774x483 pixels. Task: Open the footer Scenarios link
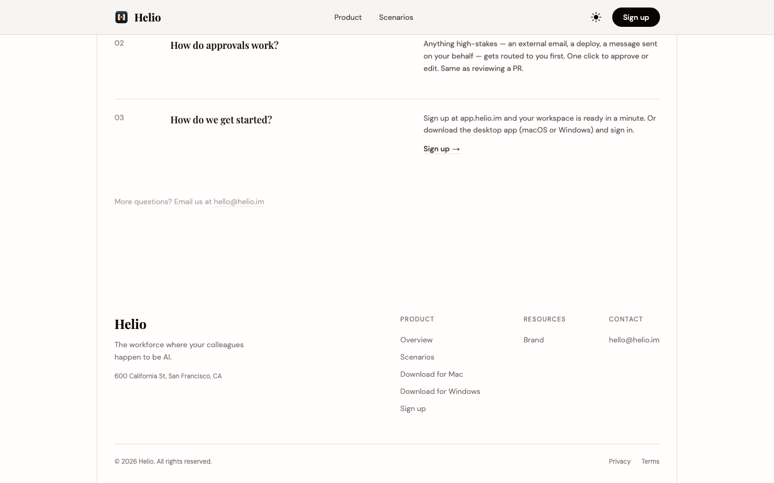point(417,357)
